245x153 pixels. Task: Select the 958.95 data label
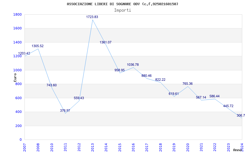tap(119, 70)
